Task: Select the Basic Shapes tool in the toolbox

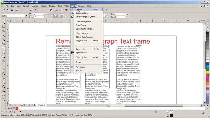Action: [x=3, y=61]
